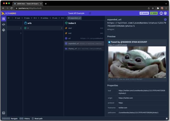The image size is (170, 121).
Task: Open the GitHub icon in header
Action: click(165, 13)
